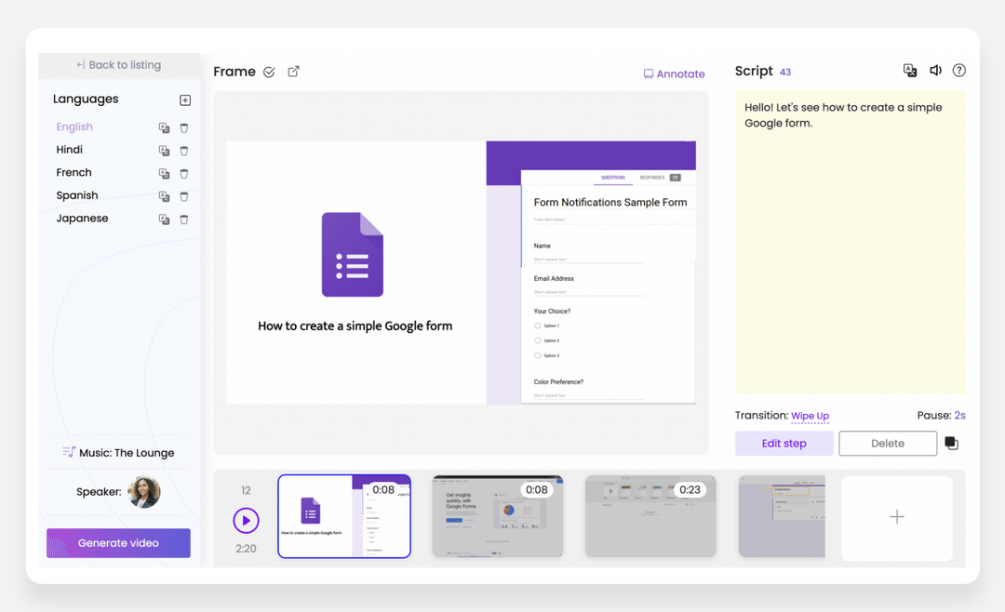Add new step with plus tile
This screenshot has width=1005, height=612.
[x=897, y=518]
